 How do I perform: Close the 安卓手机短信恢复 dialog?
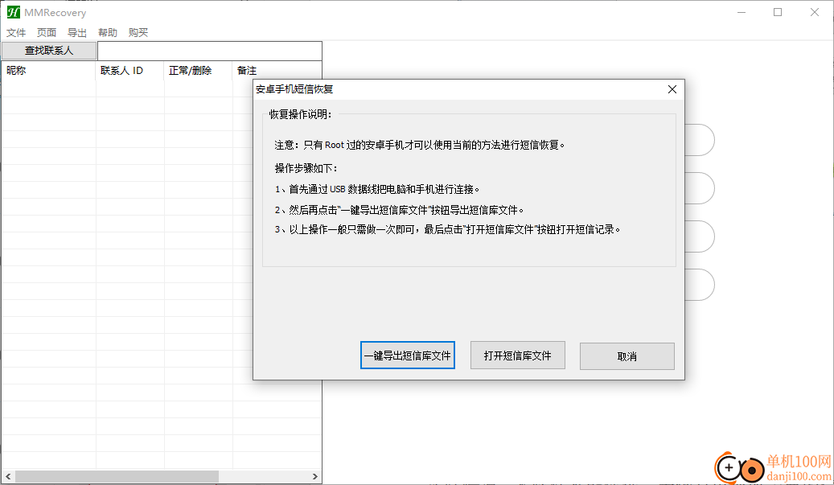(x=672, y=89)
